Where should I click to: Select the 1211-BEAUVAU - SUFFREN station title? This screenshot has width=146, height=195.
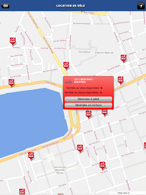[84, 81]
